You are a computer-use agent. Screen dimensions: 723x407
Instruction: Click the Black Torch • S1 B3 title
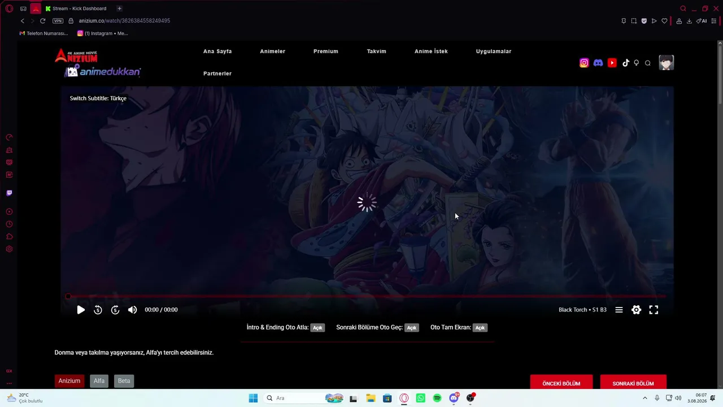[x=582, y=310]
